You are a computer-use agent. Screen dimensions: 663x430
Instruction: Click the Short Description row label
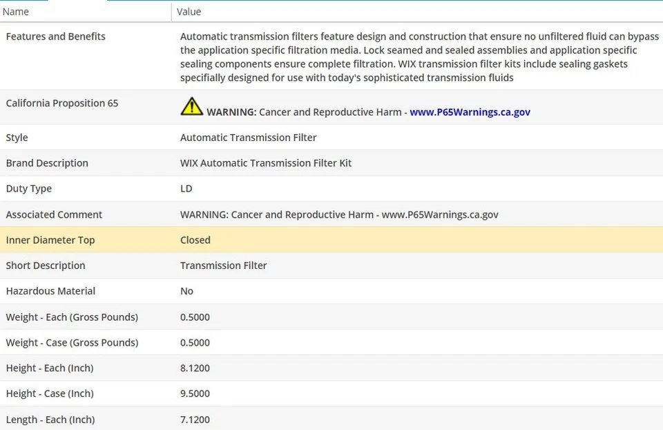coord(46,266)
